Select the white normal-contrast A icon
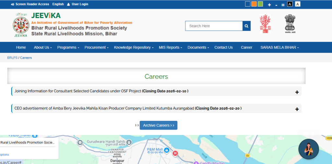This screenshot has height=164, width=332. click(298, 4)
